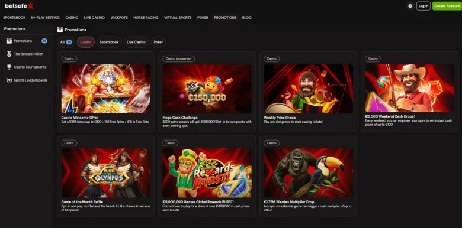Click the Casino Tournaments trophy icon
Image resolution: width=462 pixels, height=228 pixels.
click(x=9, y=67)
